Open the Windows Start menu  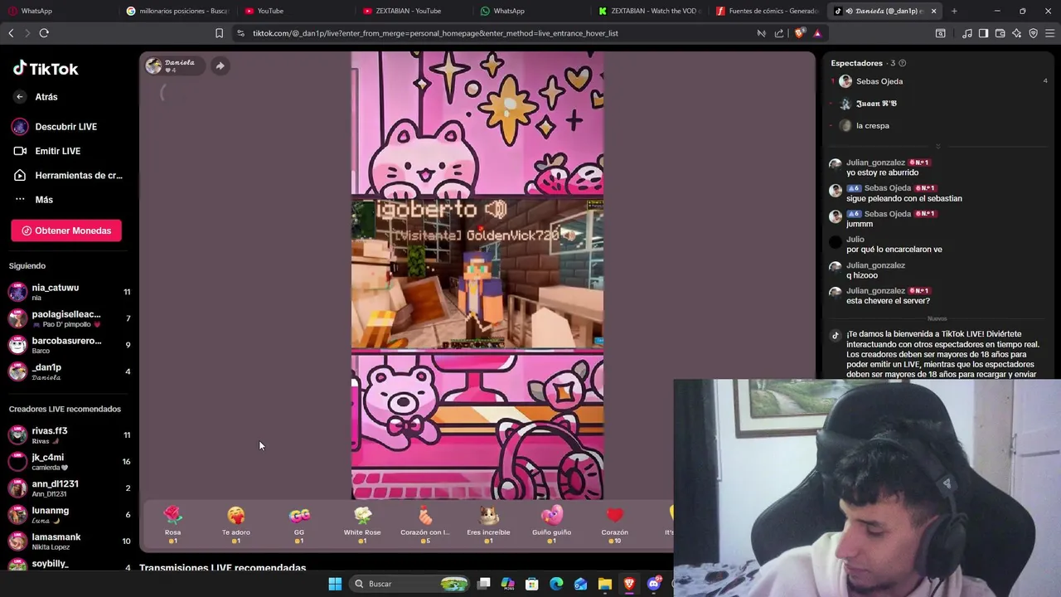tap(335, 584)
